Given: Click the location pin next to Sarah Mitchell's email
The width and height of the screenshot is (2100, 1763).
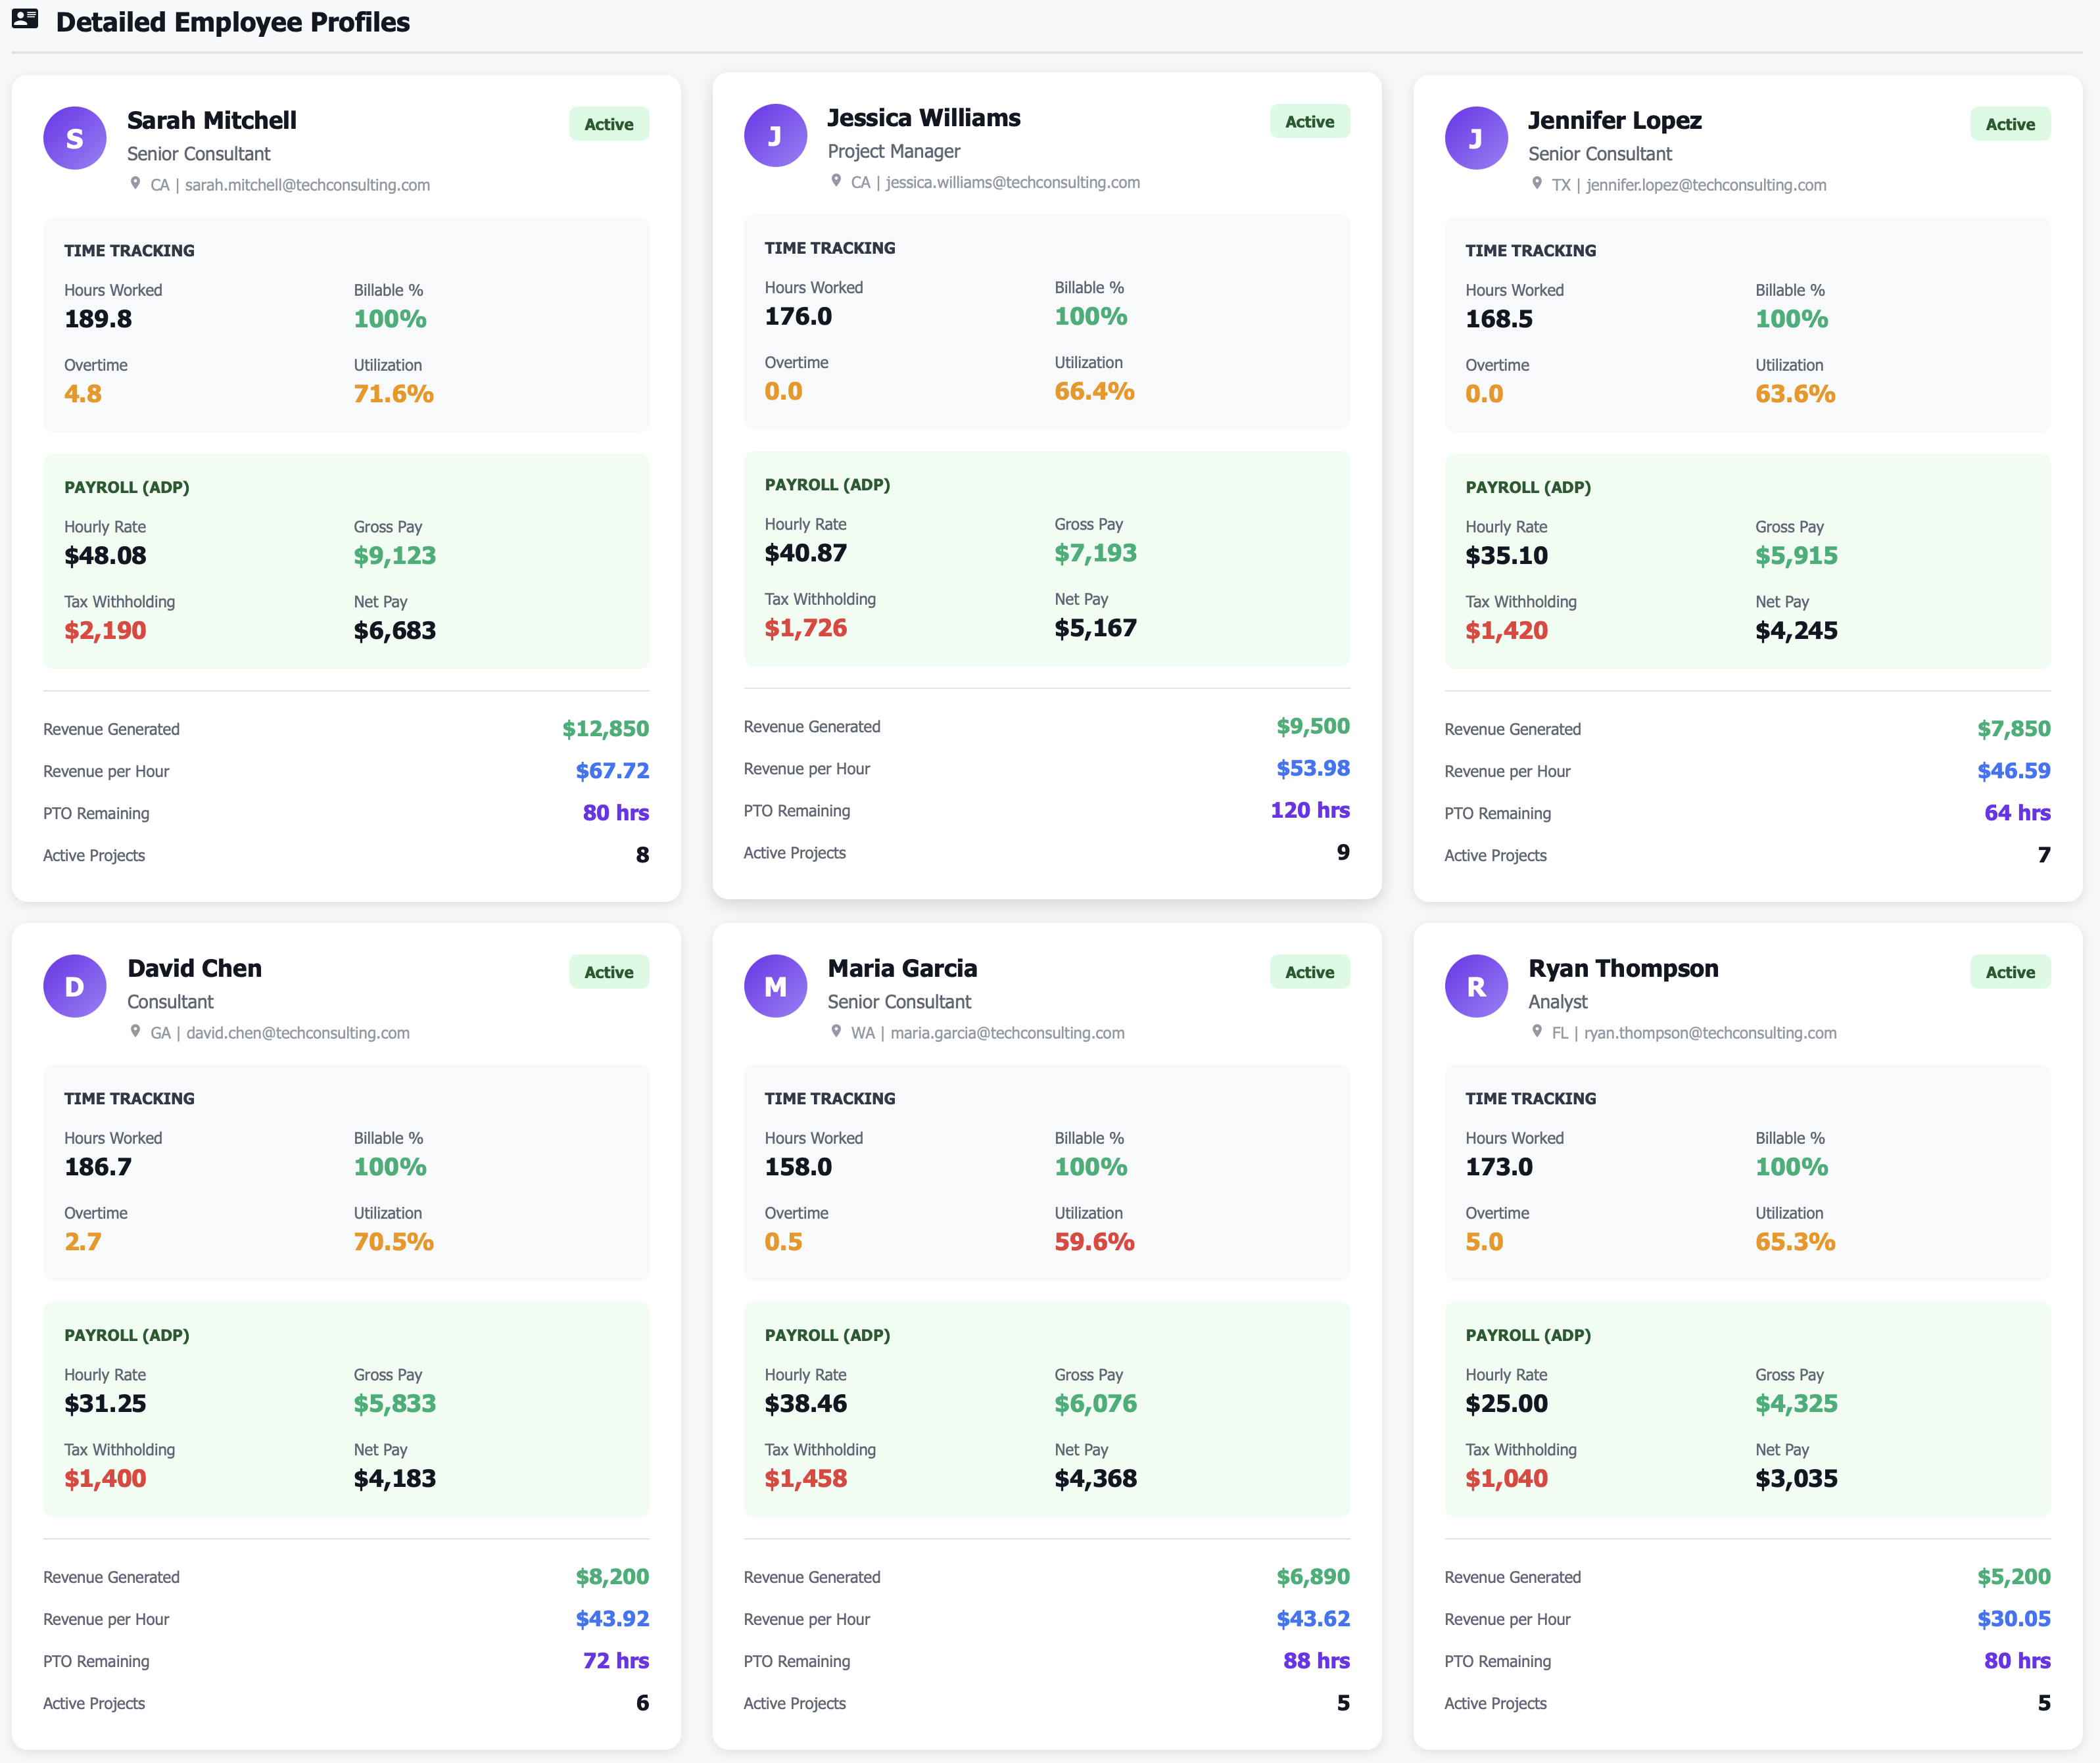Looking at the screenshot, I should [x=137, y=184].
